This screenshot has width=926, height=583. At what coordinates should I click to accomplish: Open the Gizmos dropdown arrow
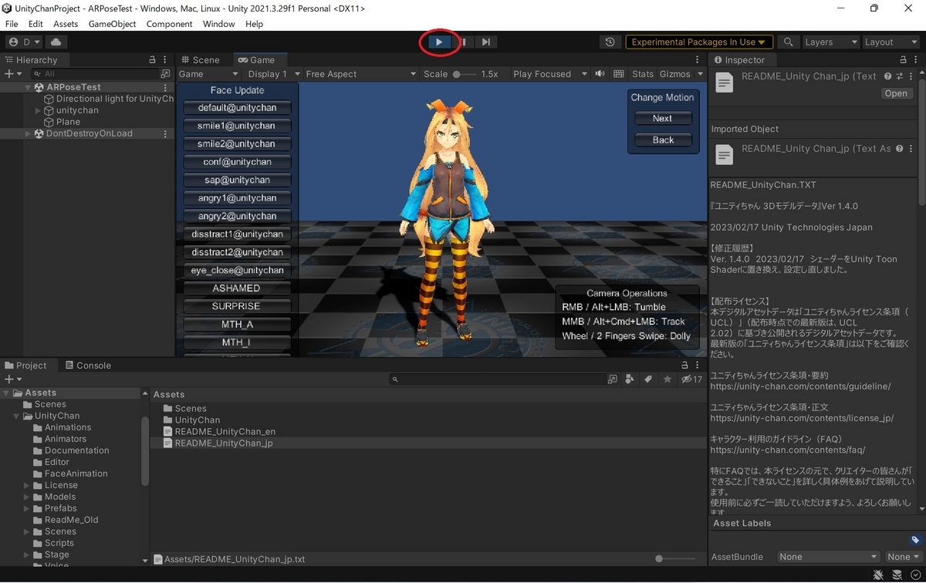tap(700, 74)
